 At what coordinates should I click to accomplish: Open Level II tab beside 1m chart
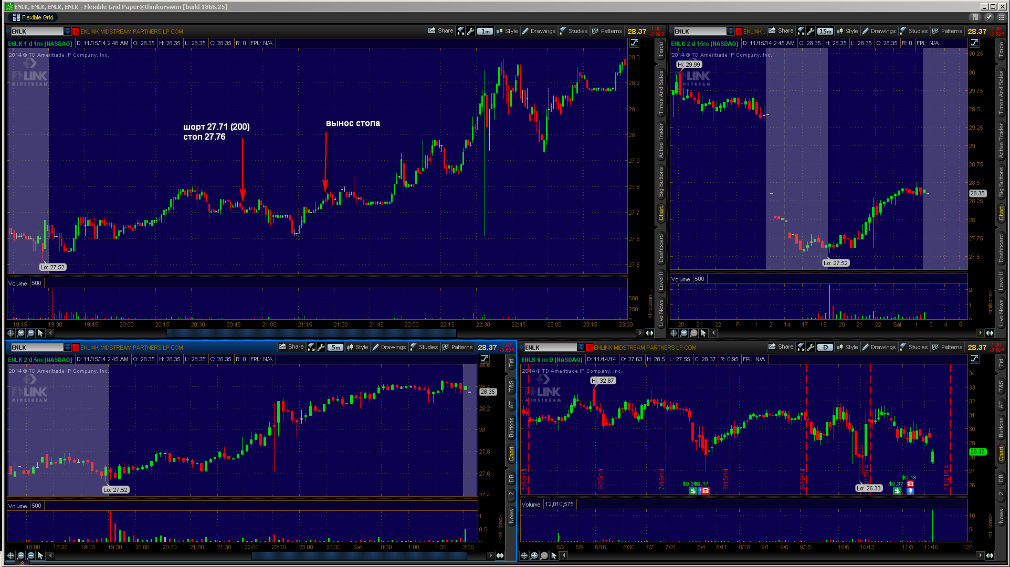[x=661, y=280]
